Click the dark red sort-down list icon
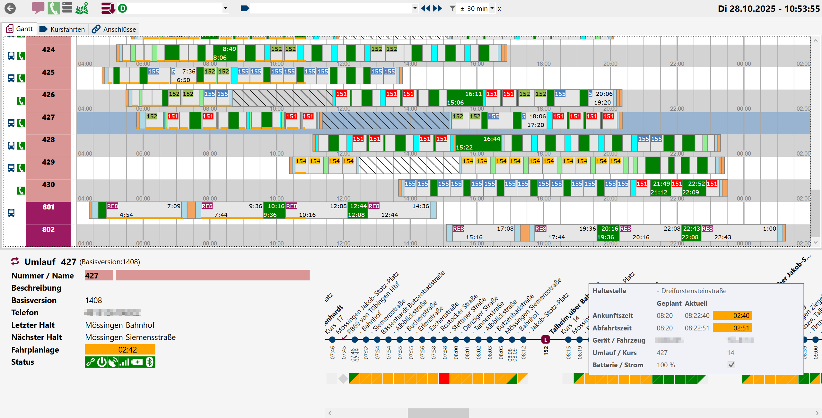The width and height of the screenshot is (822, 418). point(108,8)
